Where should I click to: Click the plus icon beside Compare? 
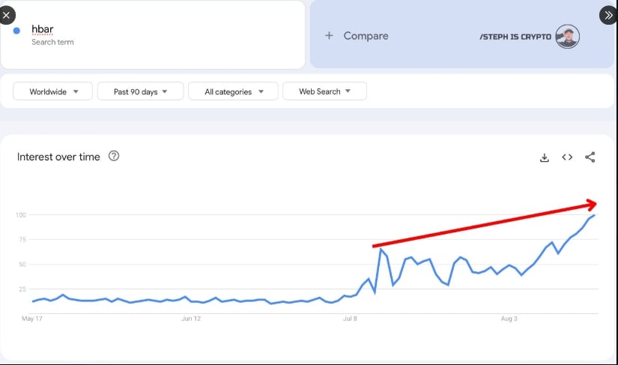329,36
